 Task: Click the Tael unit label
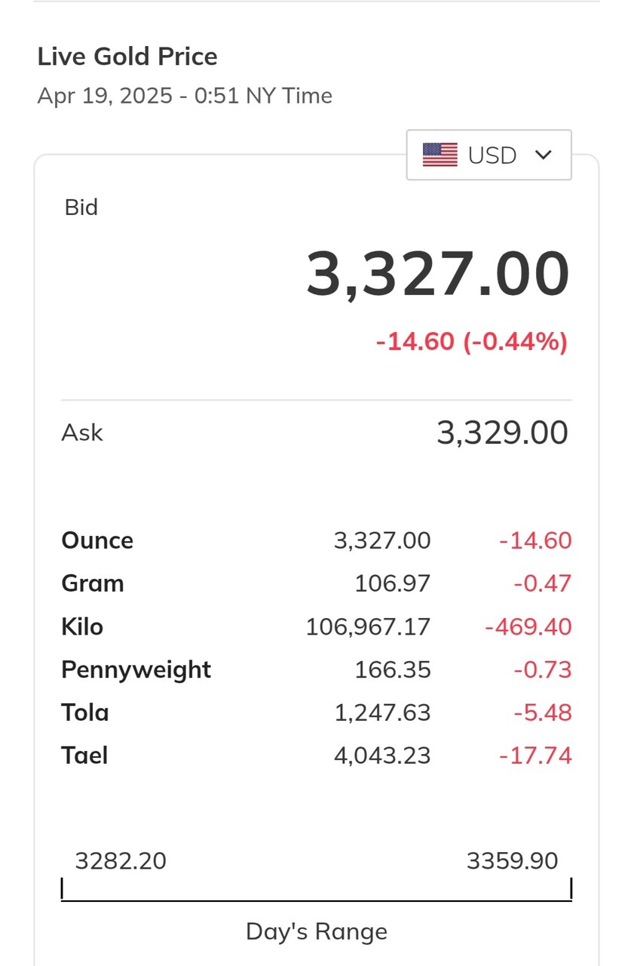click(x=84, y=755)
